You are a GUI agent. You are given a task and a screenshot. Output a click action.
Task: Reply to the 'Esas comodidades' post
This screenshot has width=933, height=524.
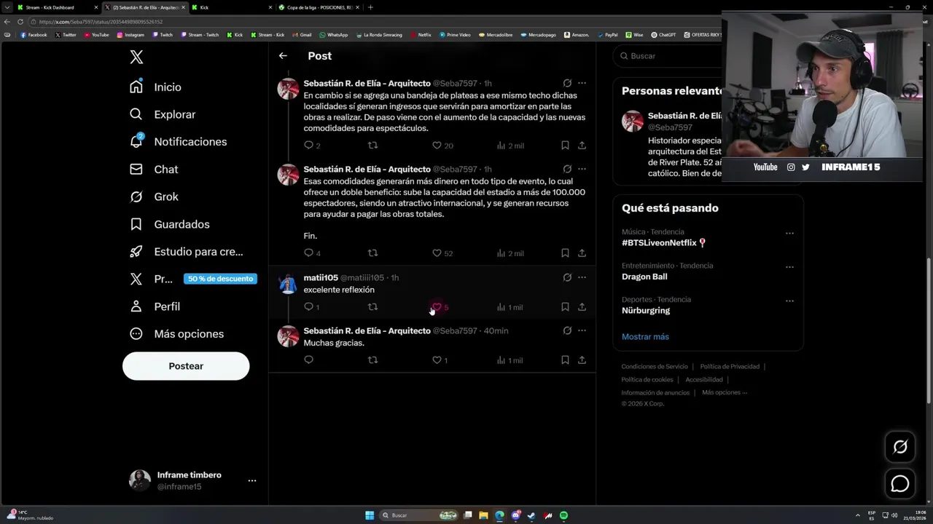308,253
